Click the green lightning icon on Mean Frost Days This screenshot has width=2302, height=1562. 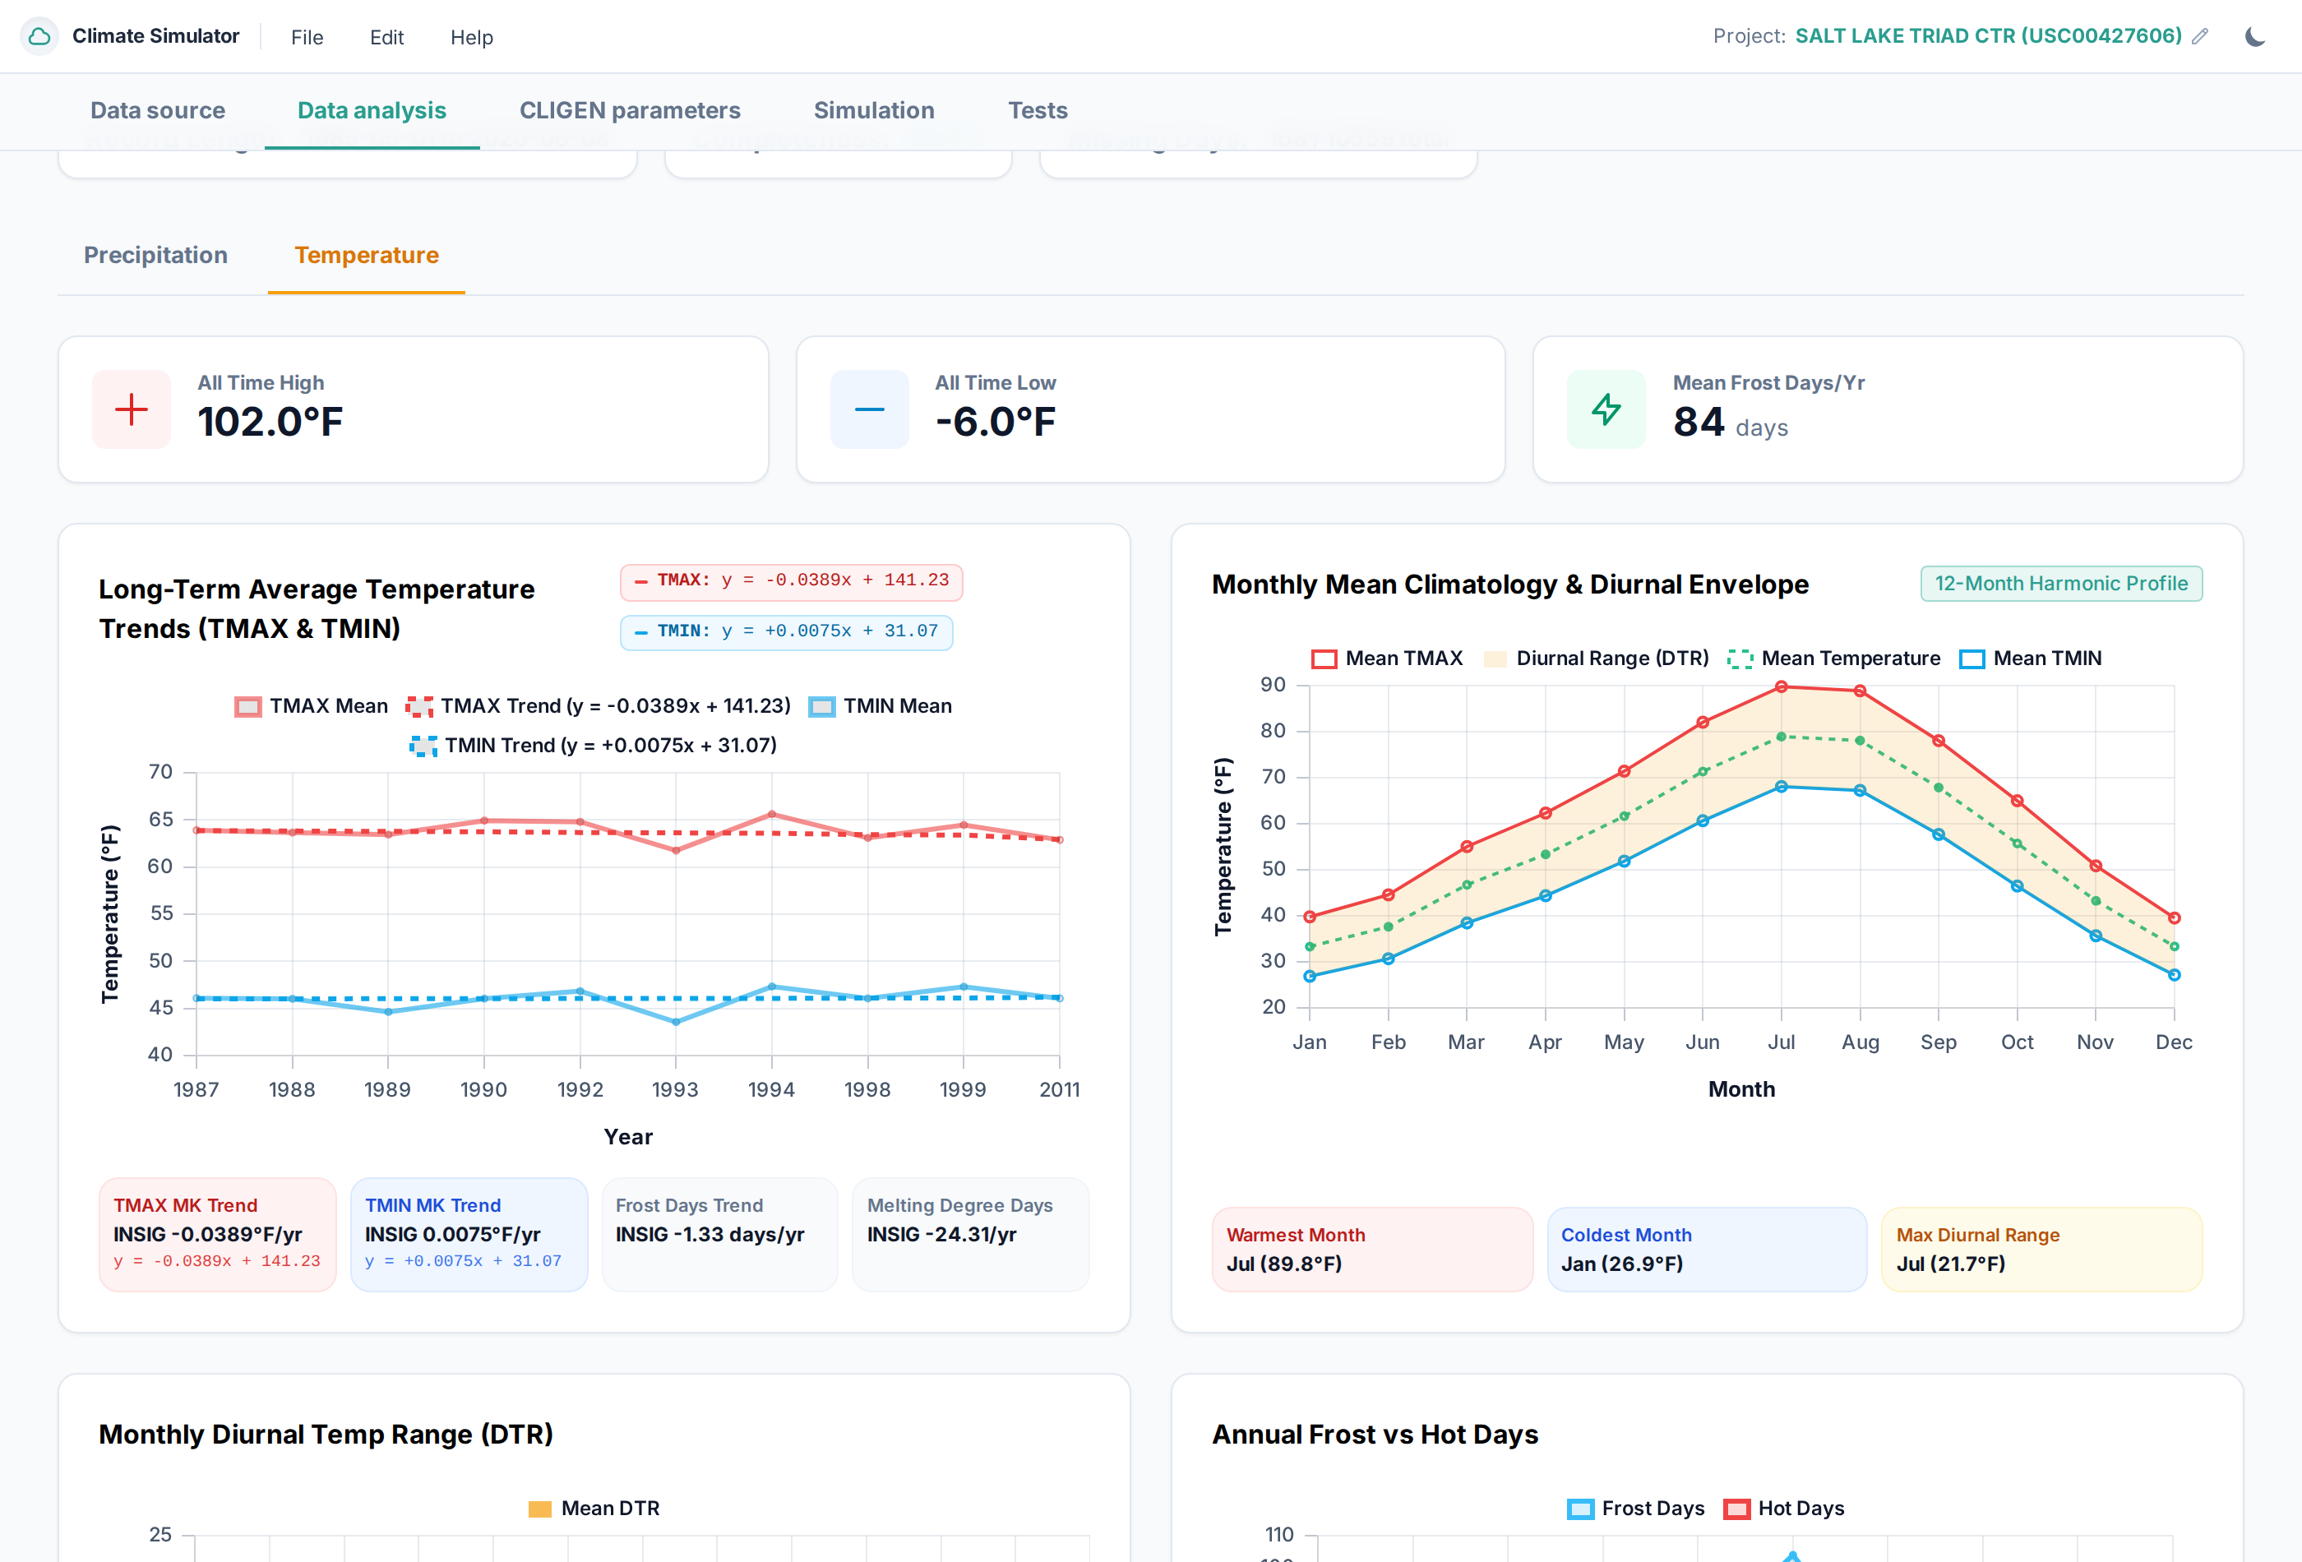click(x=1606, y=409)
